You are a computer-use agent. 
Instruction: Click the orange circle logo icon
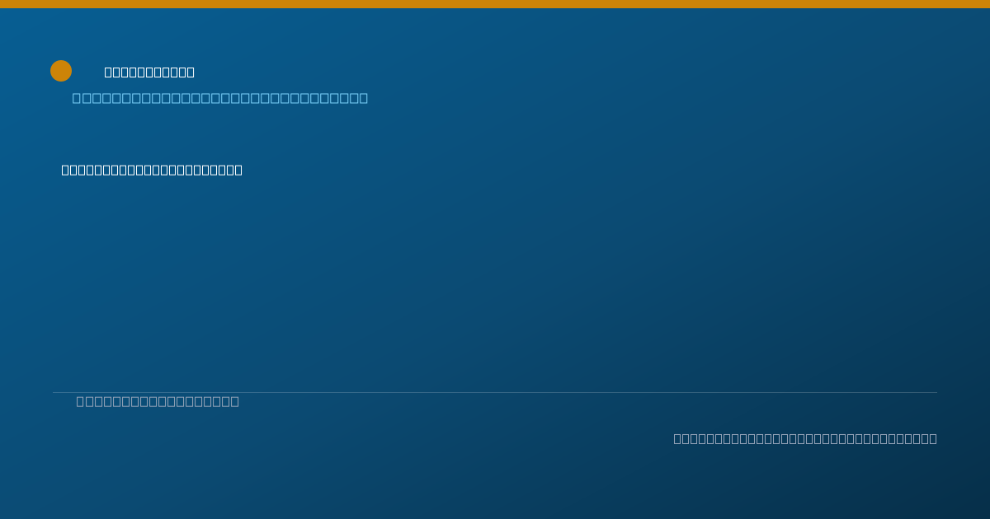[x=61, y=71]
